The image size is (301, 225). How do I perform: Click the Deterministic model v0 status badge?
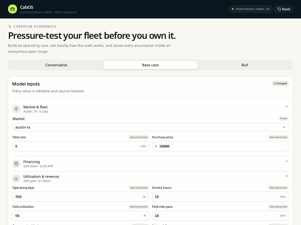coord(251,9)
